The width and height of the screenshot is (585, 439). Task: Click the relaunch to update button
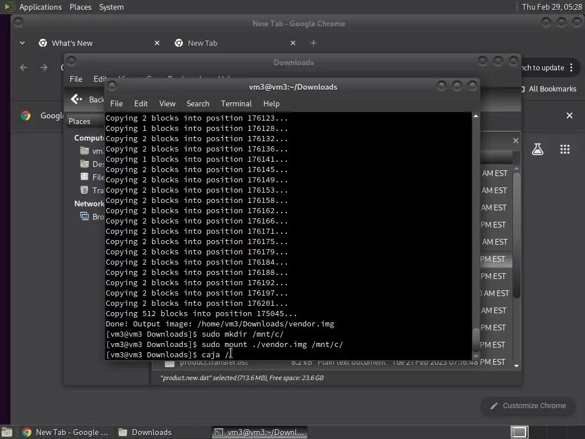[x=543, y=67]
